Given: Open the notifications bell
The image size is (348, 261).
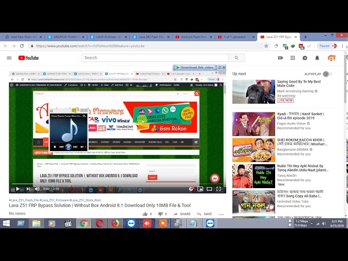Looking at the screenshot, I should coord(317,58).
